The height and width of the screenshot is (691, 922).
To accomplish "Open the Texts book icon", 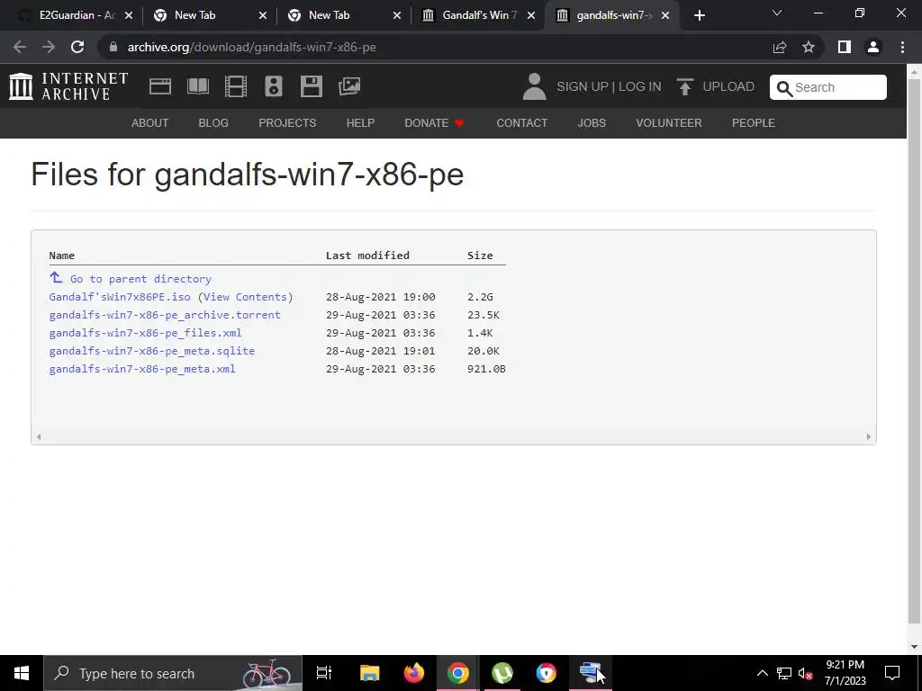I will [x=197, y=86].
